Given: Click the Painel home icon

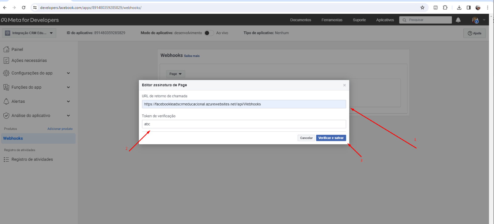Looking at the screenshot, I should [x=6, y=49].
